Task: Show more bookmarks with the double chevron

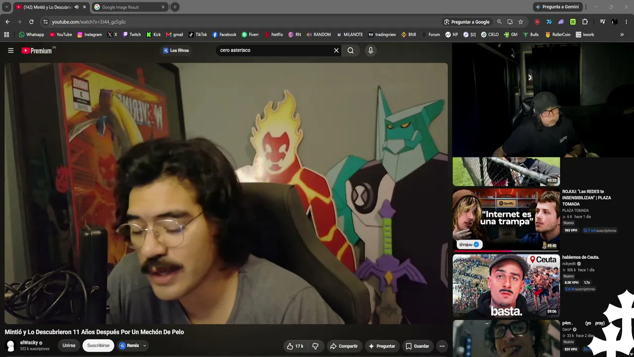Action: (x=622, y=35)
